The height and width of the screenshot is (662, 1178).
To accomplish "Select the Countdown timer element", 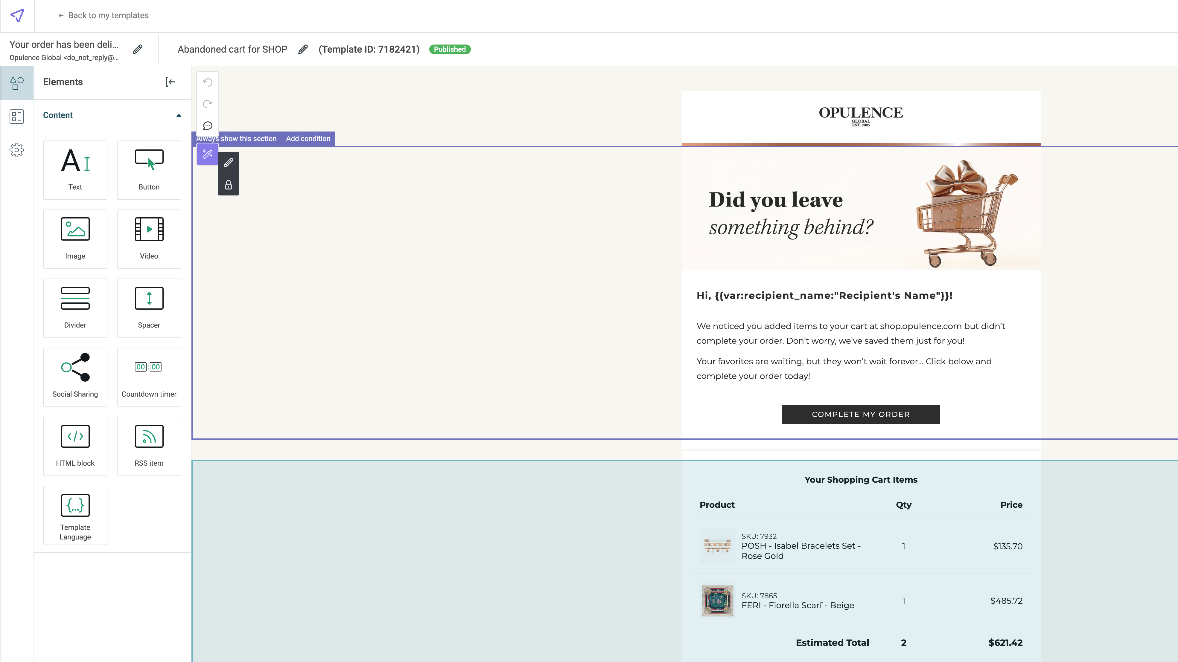I will pyautogui.click(x=149, y=377).
